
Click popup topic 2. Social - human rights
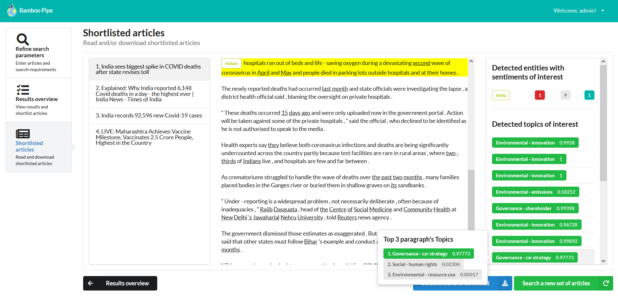423,264
